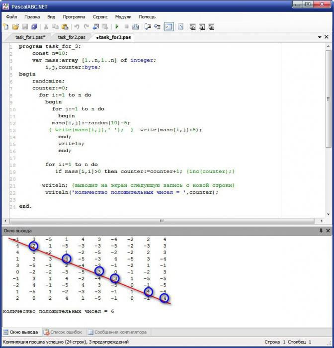Open the Помощь menu
This screenshot has height=348, width=334.
(147, 17)
